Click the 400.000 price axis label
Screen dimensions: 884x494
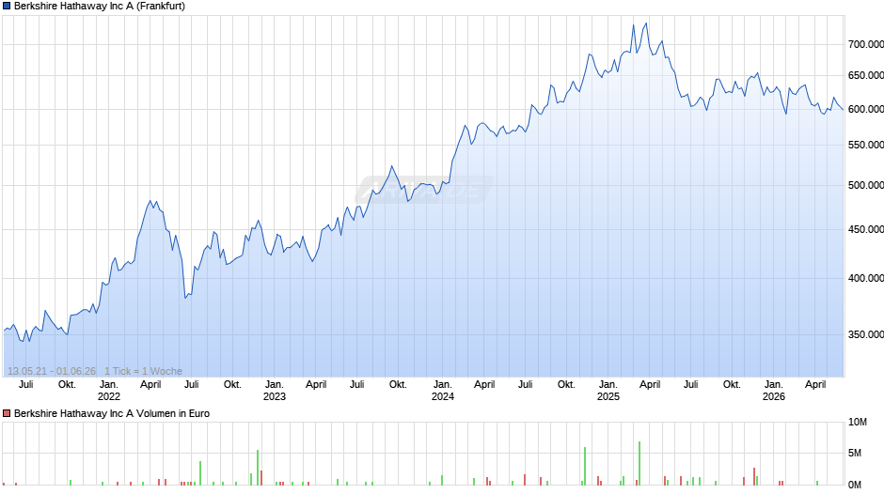coord(866,278)
